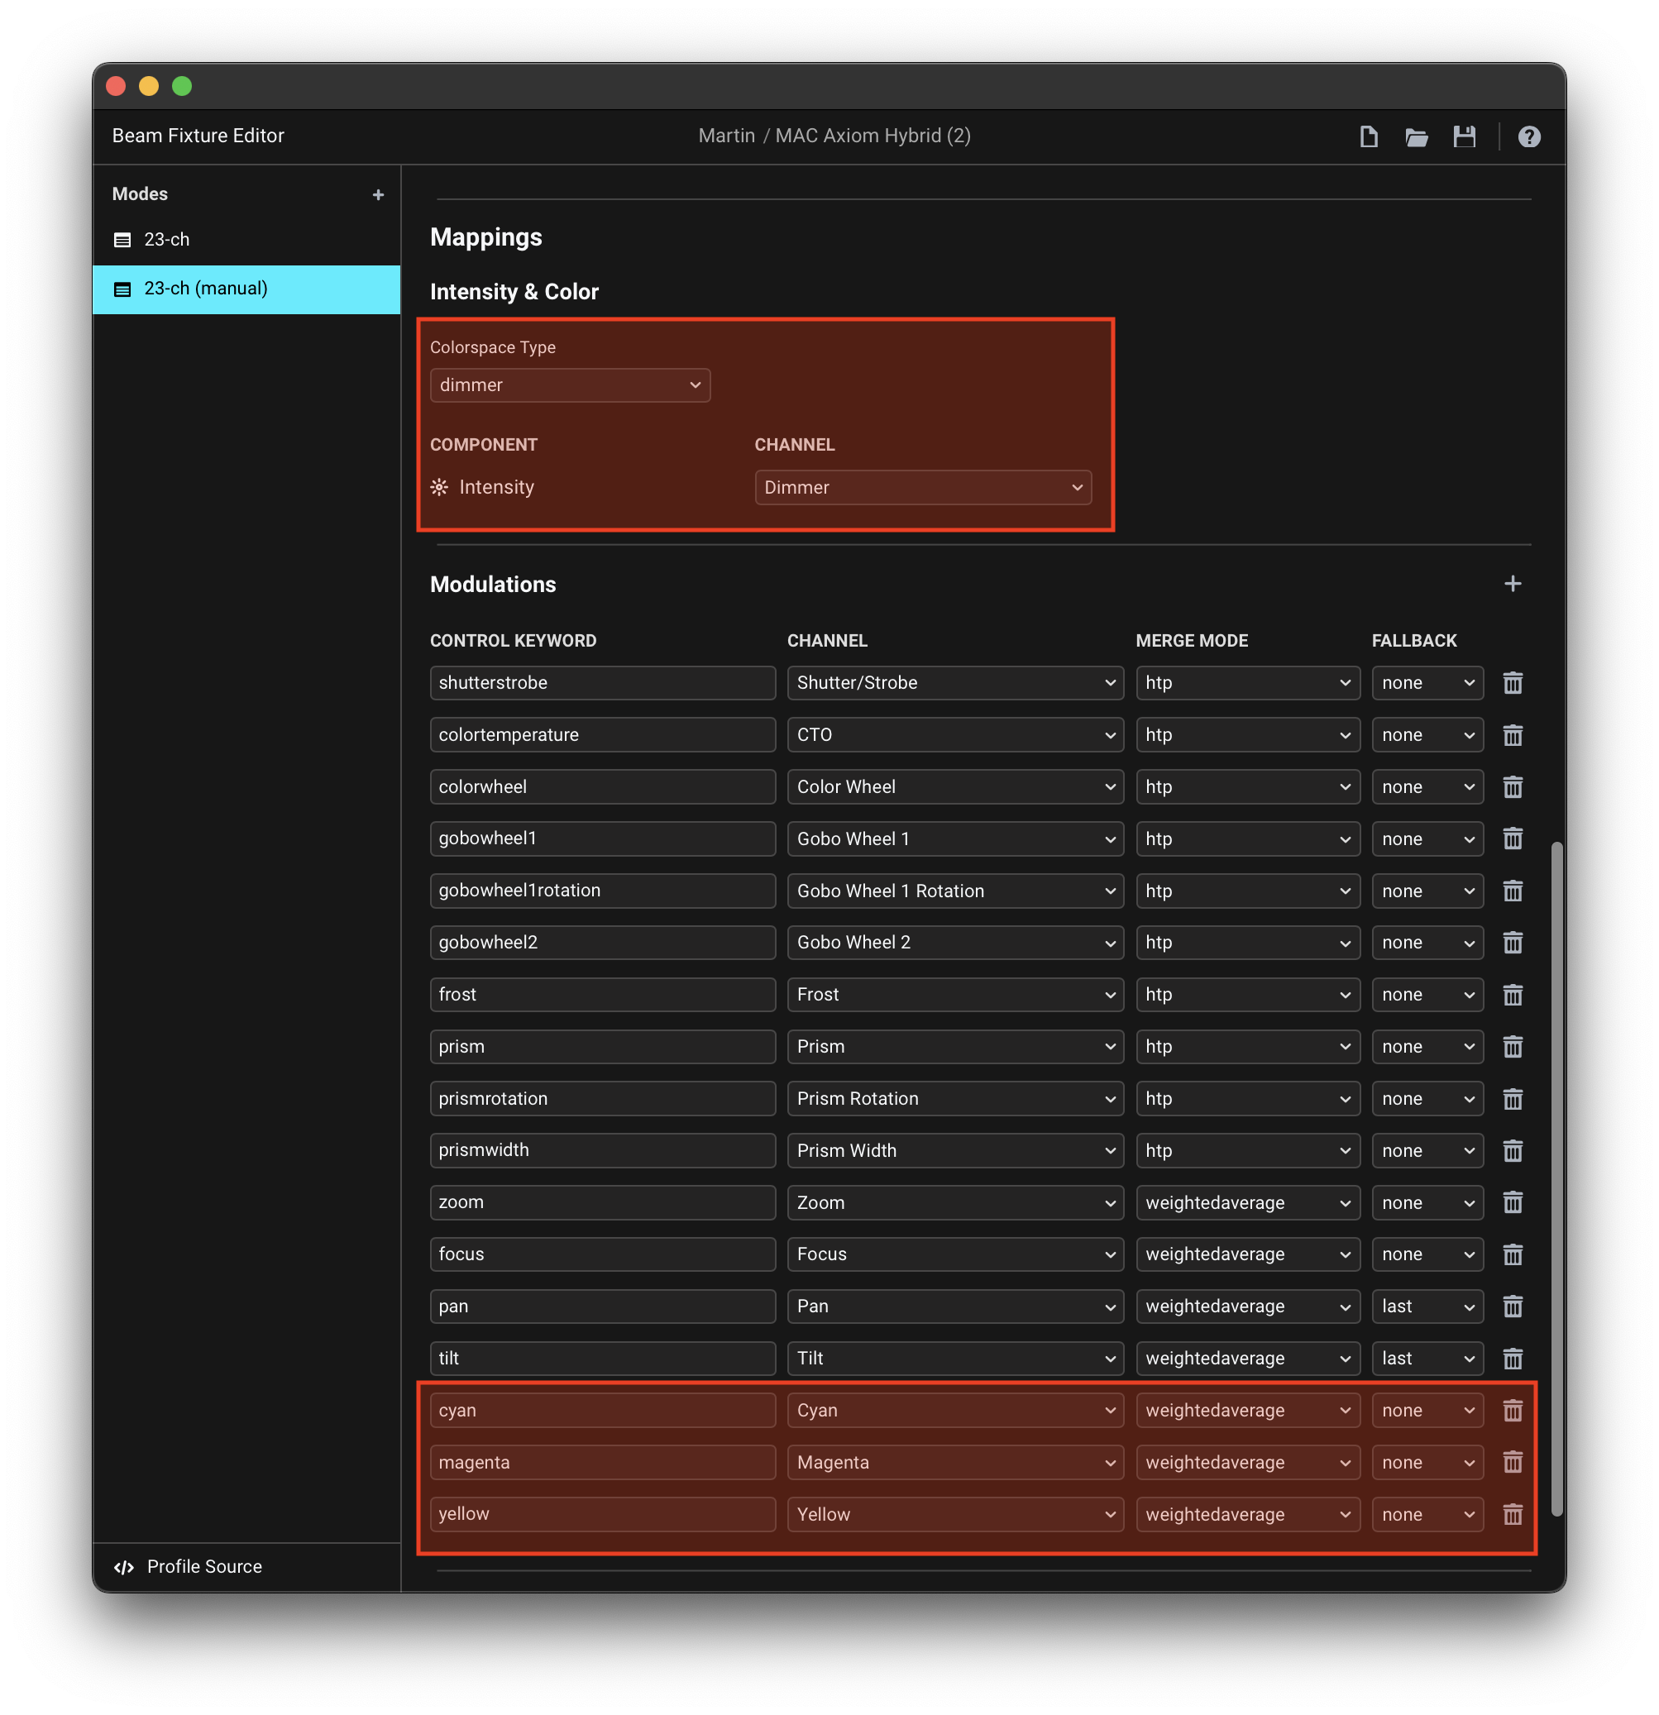Viewport: 1659px width, 1715px height.
Task: Open help via question mark icon
Action: 1528,136
